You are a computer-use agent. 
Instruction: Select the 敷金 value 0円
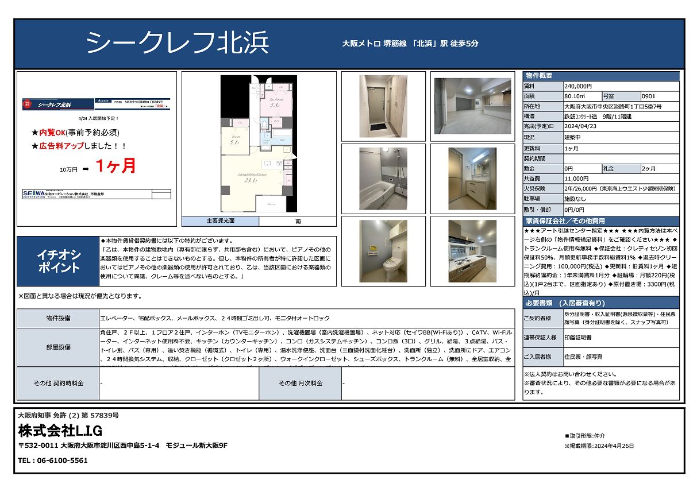(569, 169)
